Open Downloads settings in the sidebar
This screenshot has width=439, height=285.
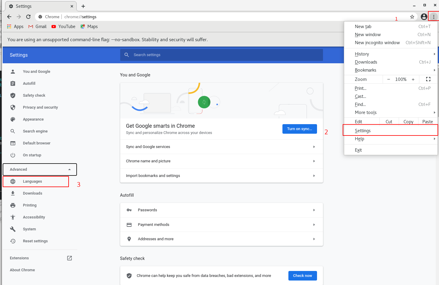pyautogui.click(x=33, y=193)
